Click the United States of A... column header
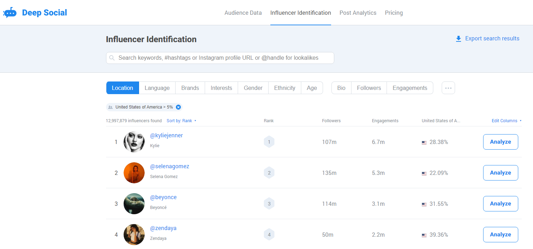533x249 pixels. tap(441, 121)
